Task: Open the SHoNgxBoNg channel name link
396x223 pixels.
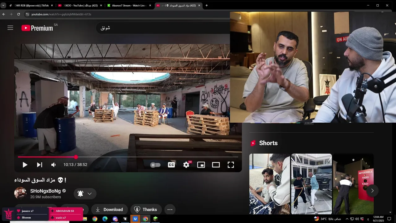Action: [45, 191]
